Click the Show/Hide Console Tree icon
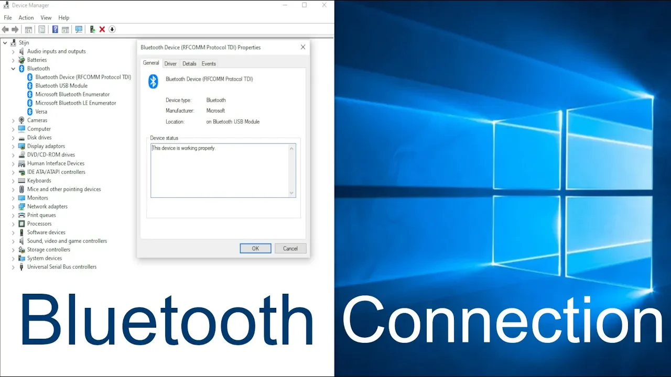Image resolution: width=671 pixels, height=377 pixels. [28, 29]
